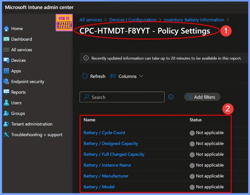Click the circular Refresh arrow icon
This screenshot has width=250, height=195.
(85, 76)
